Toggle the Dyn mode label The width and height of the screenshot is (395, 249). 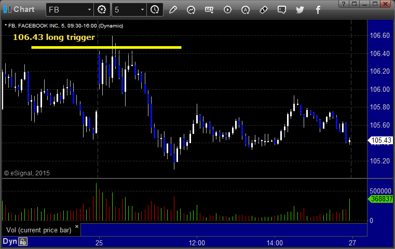coord(10,241)
